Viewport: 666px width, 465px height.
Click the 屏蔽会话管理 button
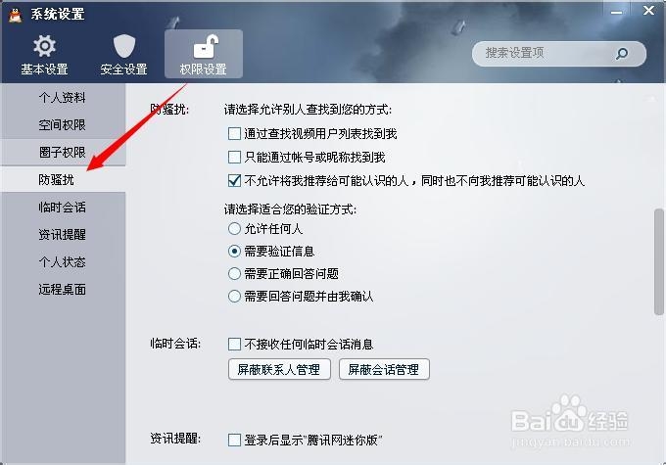tap(384, 369)
